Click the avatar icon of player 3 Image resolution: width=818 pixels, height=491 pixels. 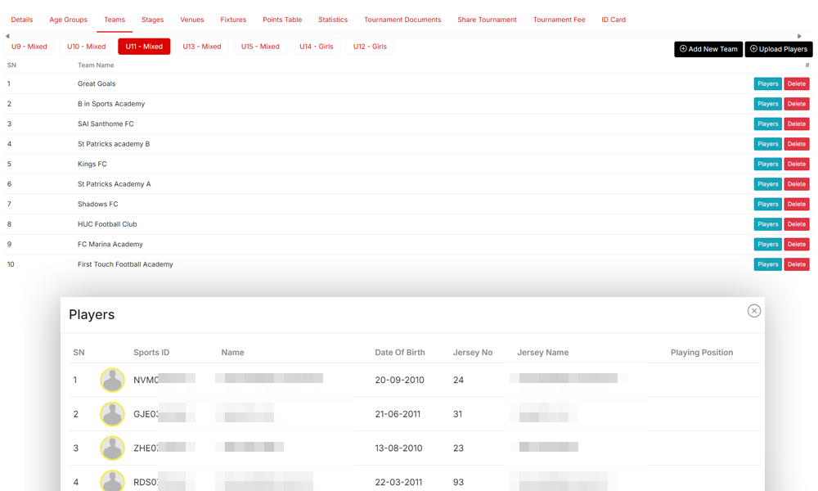(x=112, y=448)
